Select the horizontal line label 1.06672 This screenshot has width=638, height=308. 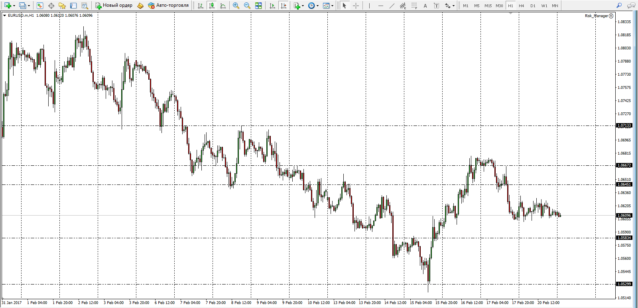(x=624, y=165)
